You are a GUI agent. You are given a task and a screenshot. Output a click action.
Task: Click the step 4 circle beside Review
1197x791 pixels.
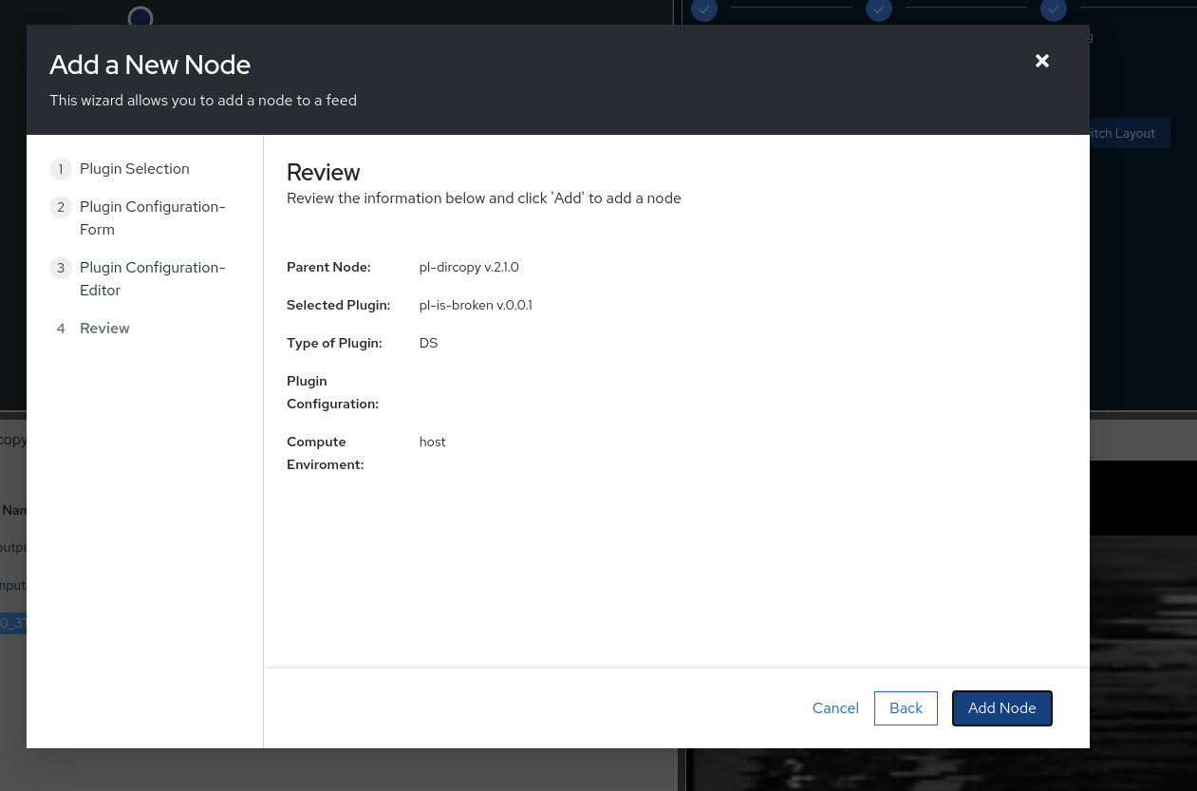click(61, 329)
